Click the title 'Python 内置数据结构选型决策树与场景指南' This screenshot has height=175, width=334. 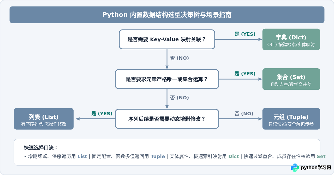click(x=167, y=15)
